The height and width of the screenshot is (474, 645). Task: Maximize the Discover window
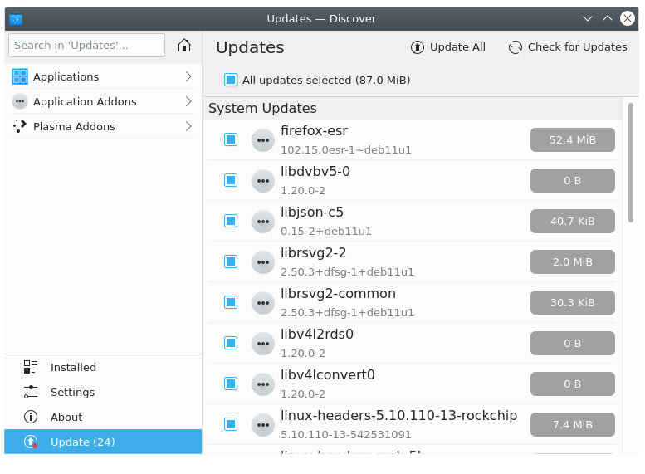[608, 18]
